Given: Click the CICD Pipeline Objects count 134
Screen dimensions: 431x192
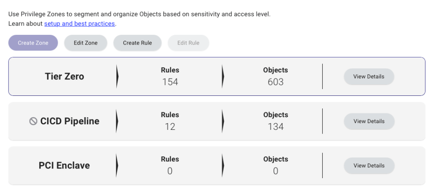Looking at the screenshot, I should pyautogui.click(x=276, y=126).
